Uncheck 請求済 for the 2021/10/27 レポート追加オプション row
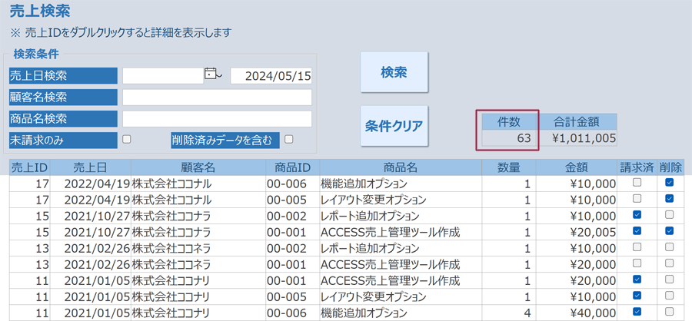 (x=637, y=216)
